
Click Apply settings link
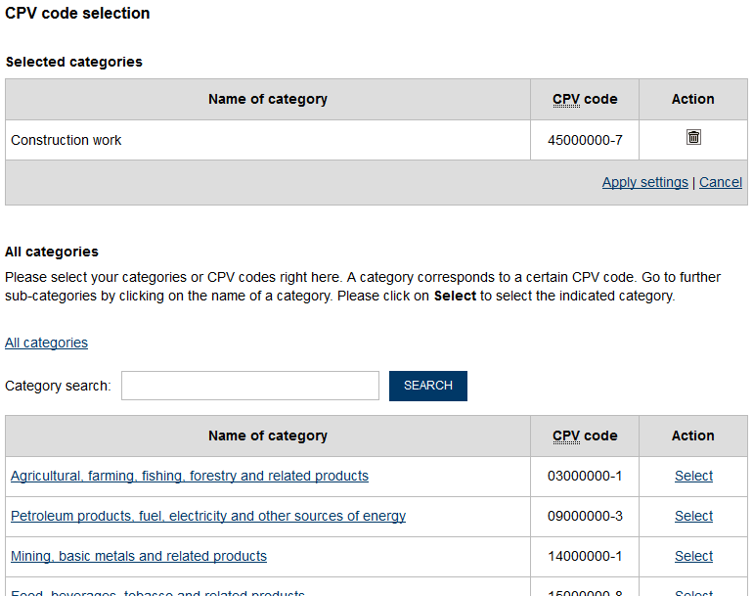click(x=645, y=183)
